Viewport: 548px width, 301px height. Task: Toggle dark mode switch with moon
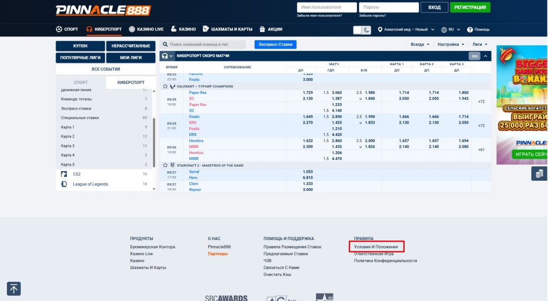pos(362,29)
